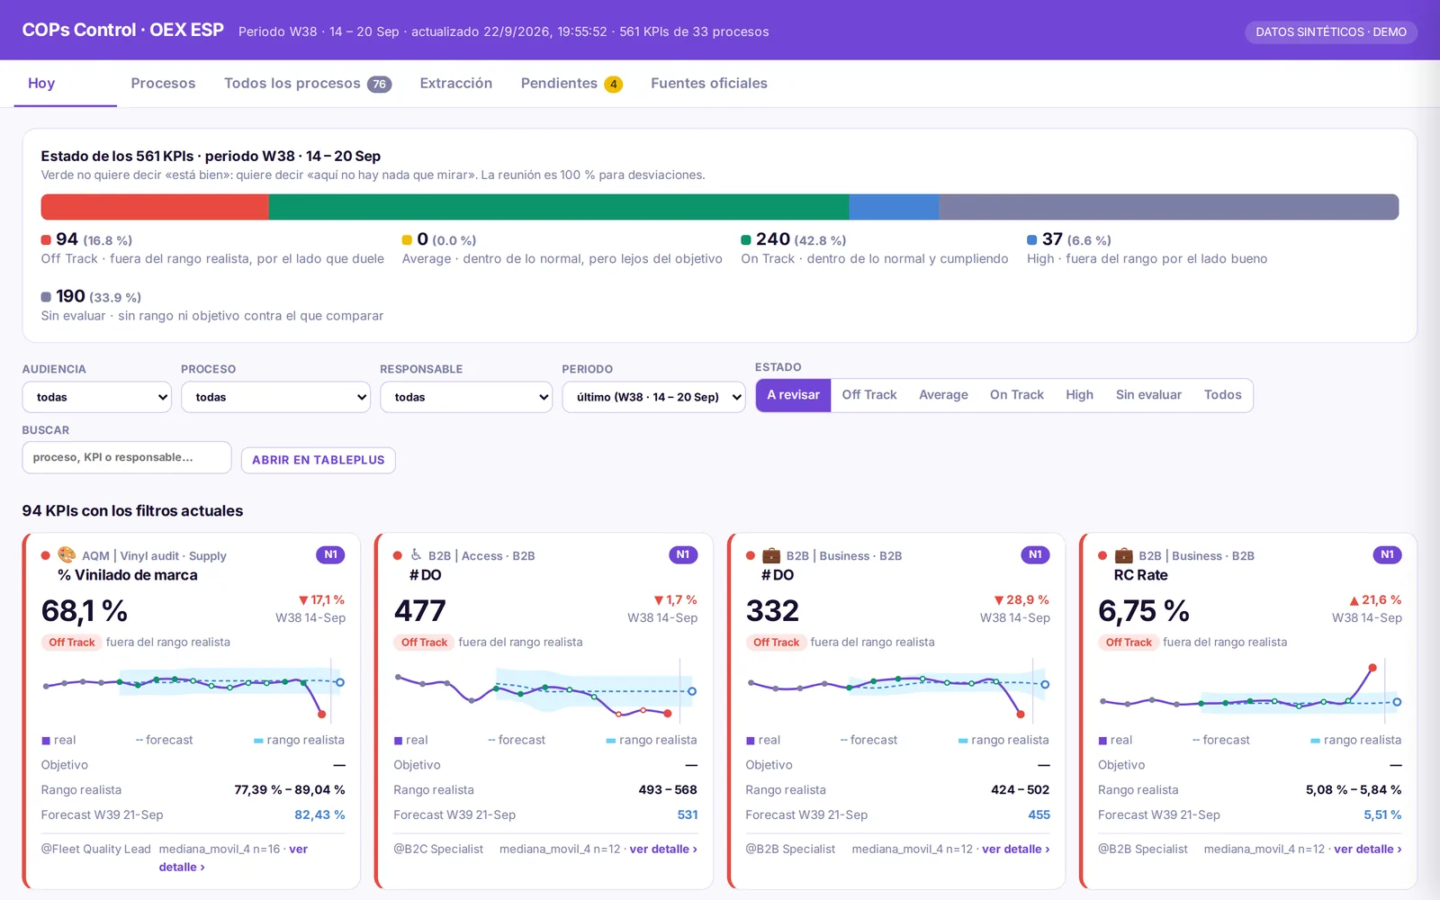This screenshot has width=1440, height=900.
Task: Click the yellow Average legend swatch beside 0
Action: click(407, 240)
